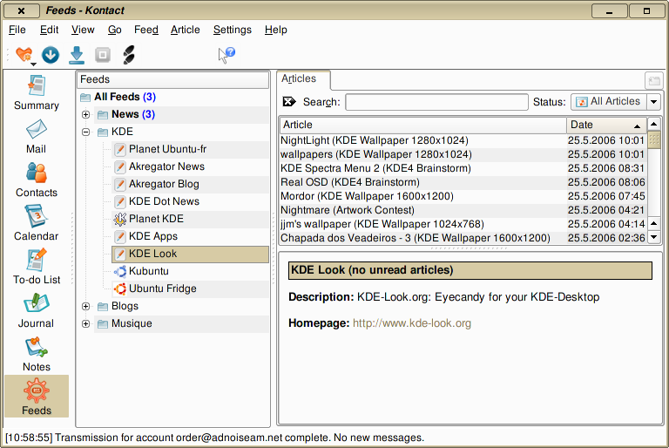Click the Abort Fetches stop icon

click(x=103, y=55)
